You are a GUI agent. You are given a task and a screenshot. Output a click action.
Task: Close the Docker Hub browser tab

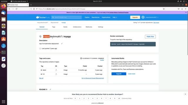[27, 5]
